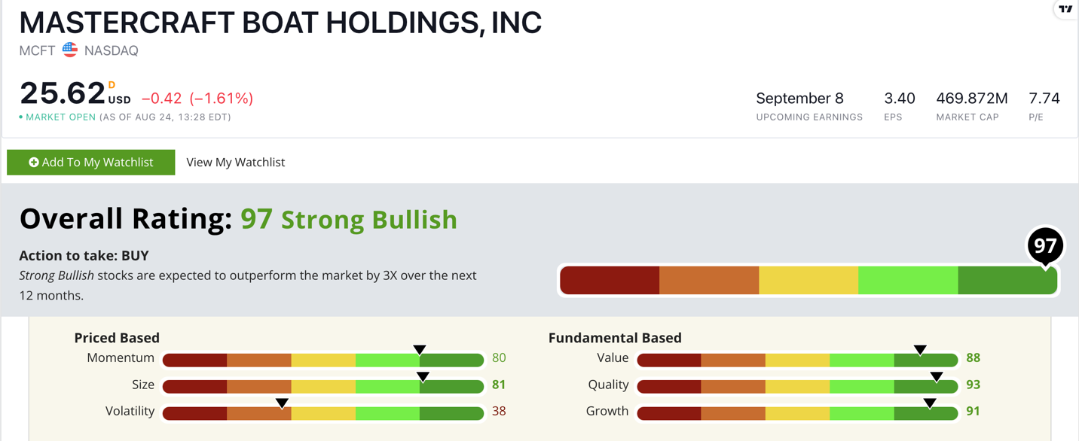The image size is (1079, 441).
Task: Click the MCFT ticker symbol
Action: click(x=37, y=51)
